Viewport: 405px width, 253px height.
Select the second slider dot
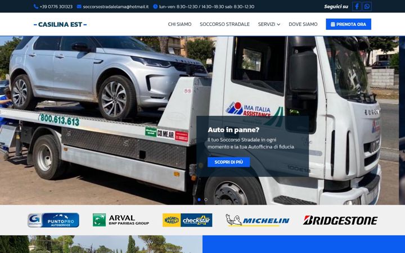point(206,200)
